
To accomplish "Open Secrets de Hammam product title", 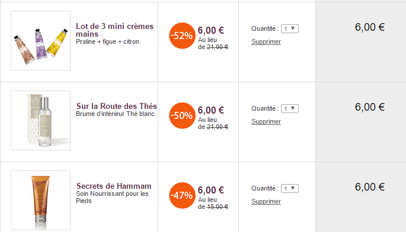I will (114, 186).
